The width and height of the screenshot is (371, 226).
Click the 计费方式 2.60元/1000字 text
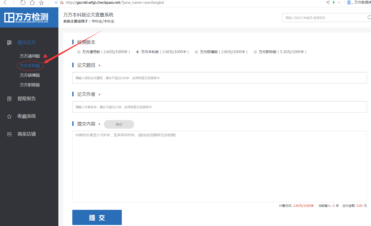pyautogui.click(x=296, y=206)
